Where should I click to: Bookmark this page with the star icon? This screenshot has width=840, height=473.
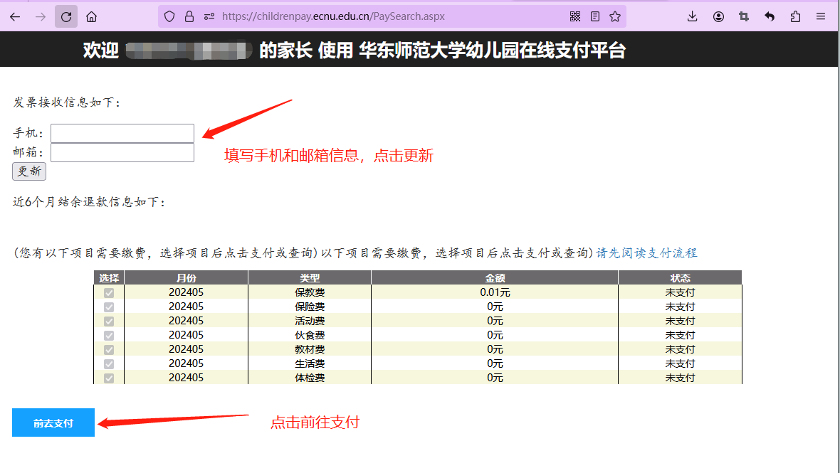coord(615,16)
